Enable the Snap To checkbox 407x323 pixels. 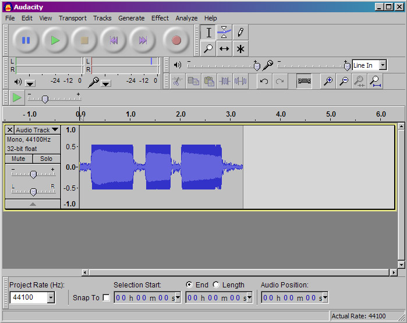tap(106, 298)
